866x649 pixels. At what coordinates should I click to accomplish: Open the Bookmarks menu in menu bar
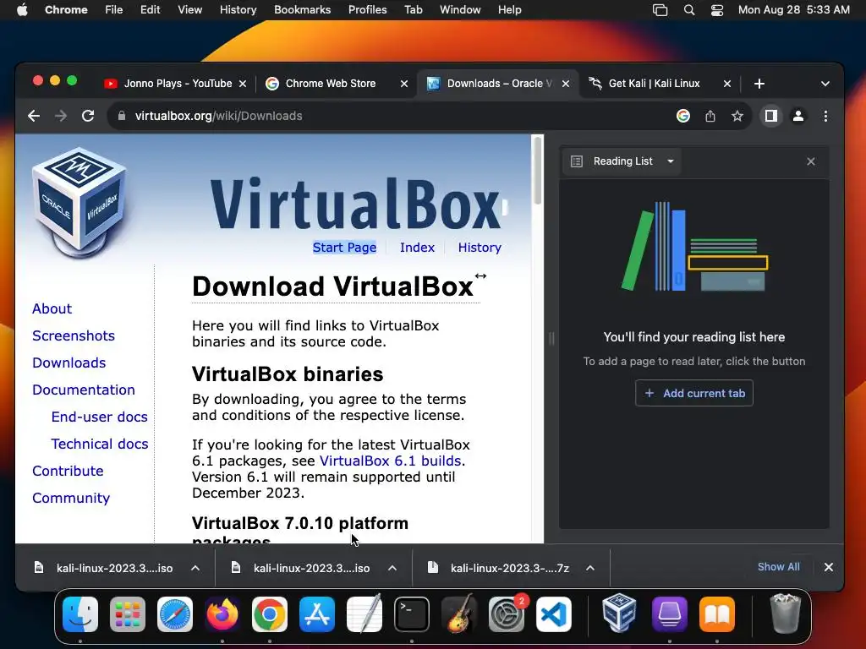click(302, 10)
